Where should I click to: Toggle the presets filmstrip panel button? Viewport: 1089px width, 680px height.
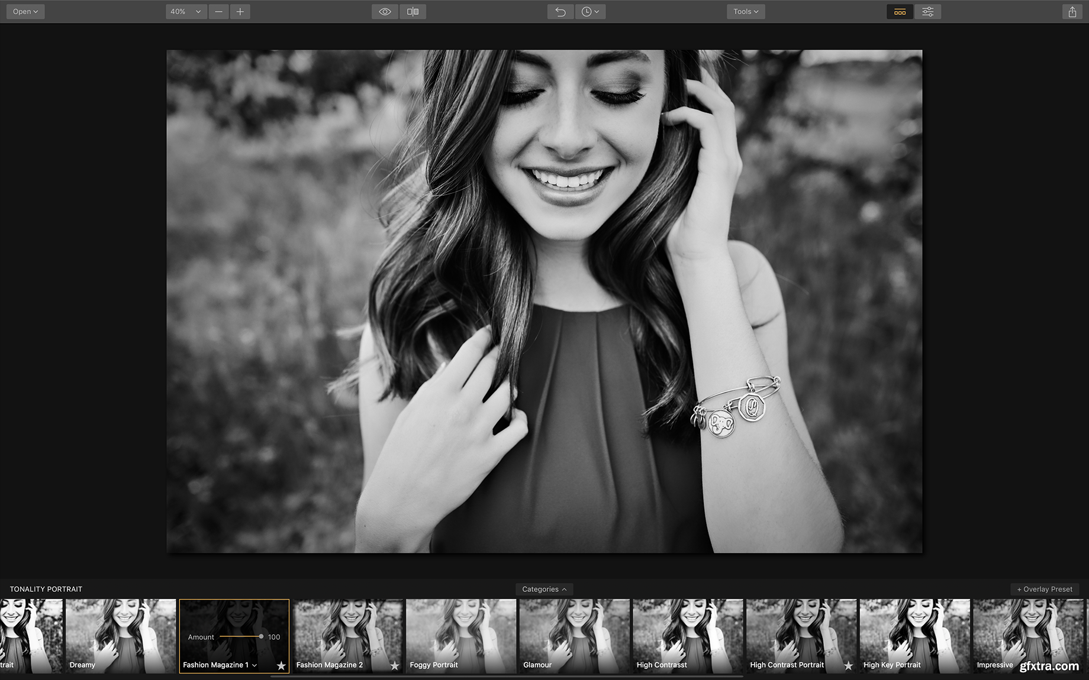(900, 12)
